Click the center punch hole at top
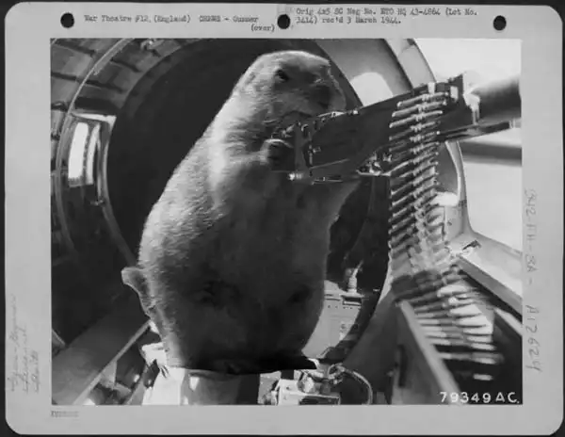Screen dimensions: 565x437 [283, 21]
